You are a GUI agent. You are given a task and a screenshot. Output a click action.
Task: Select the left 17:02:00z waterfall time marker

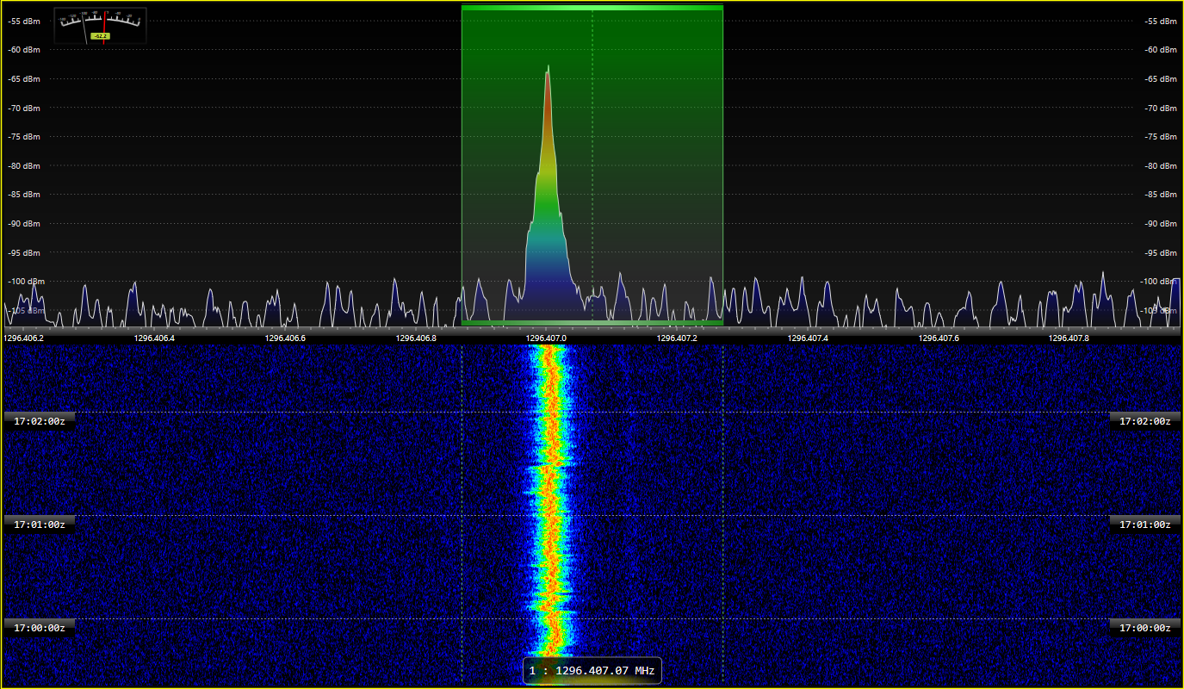[40, 421]
